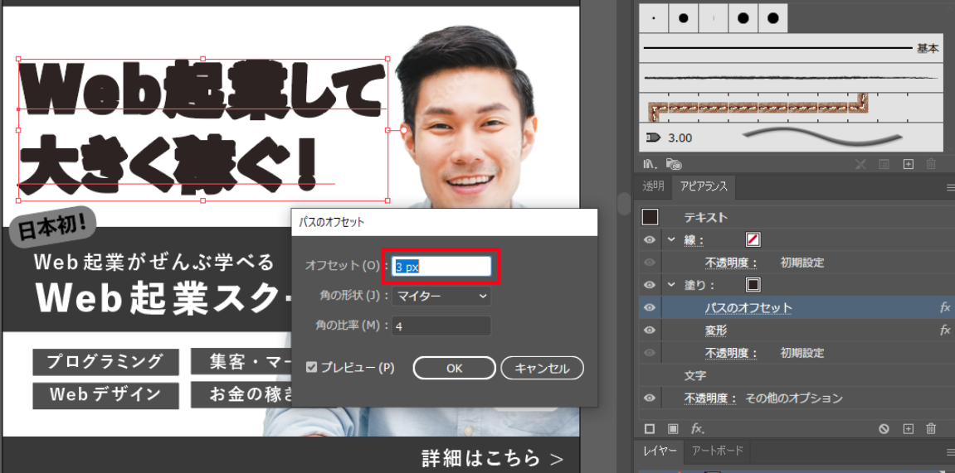This screenshot has height=473, width=955.
Task: Click Webデザイン label on artboard
Action: pos(105,394)
